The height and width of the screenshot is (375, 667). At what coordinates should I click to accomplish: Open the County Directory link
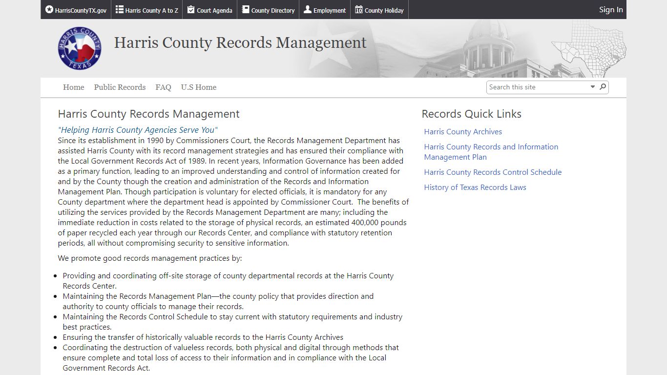(273, 10)
